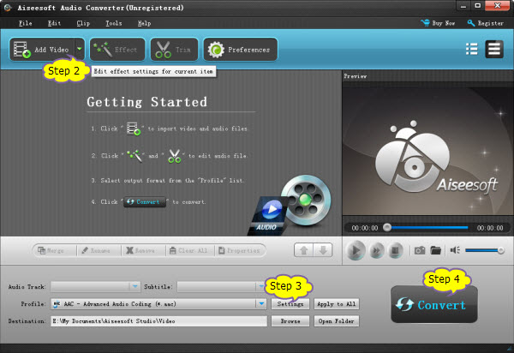Open the File menu
Screen dimensions: 514x353
(x=25, y=23)
